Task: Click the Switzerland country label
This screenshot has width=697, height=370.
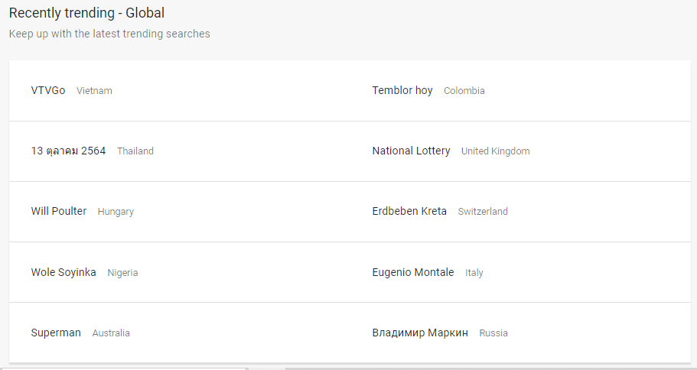Action: (483, 212)
